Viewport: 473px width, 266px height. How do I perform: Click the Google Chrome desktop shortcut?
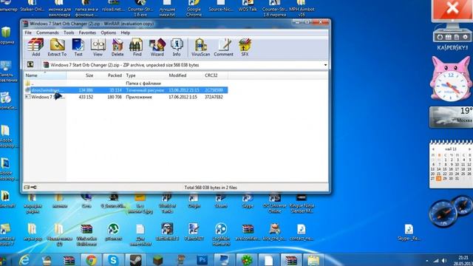194,8
